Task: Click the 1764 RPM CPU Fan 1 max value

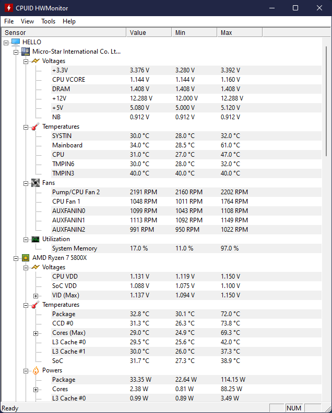Action: (234, 202)
